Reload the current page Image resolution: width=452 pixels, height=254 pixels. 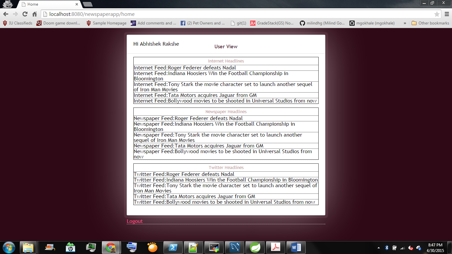[x=25, y=14]
